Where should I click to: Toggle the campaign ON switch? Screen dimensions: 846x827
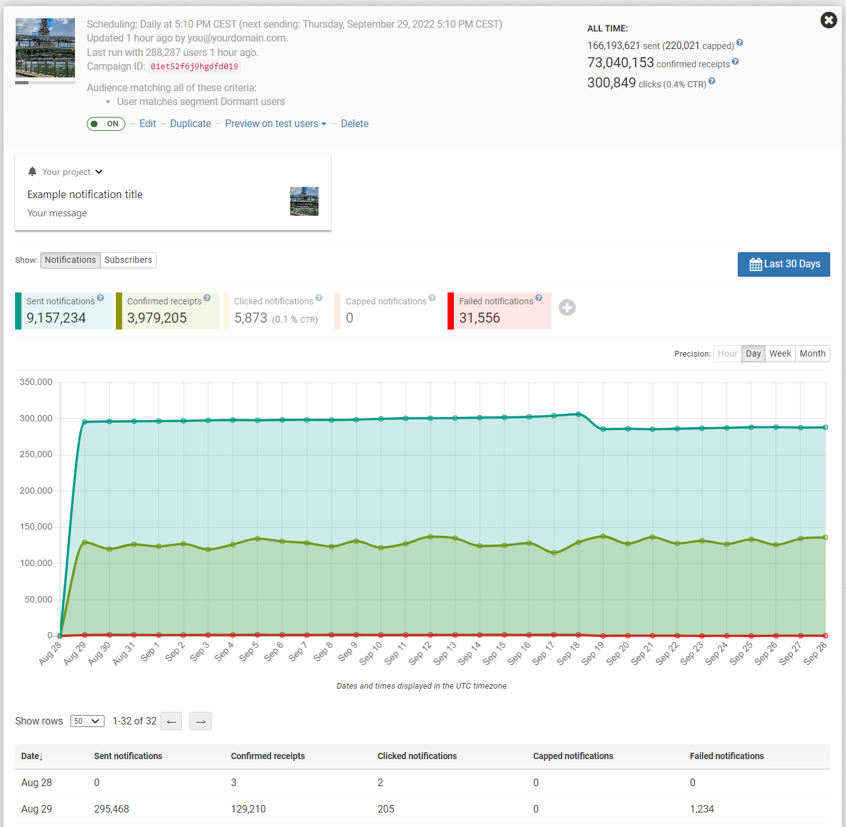coord(106,124)
